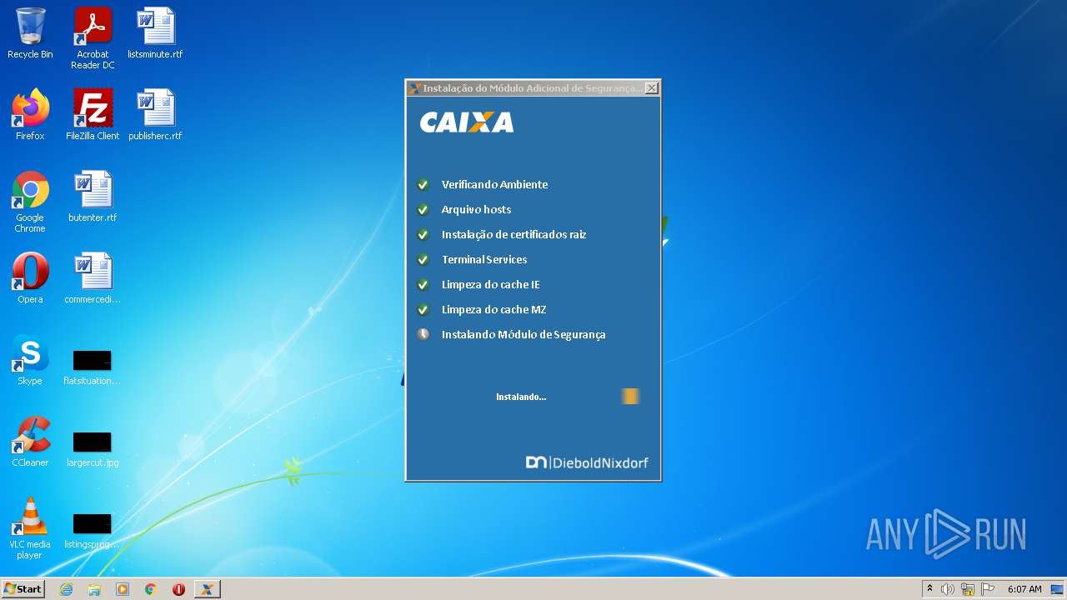Click Show Desktop button at taskbar end
The width and height of the screenshot is (1067, 600).
tap(1057, 589)
